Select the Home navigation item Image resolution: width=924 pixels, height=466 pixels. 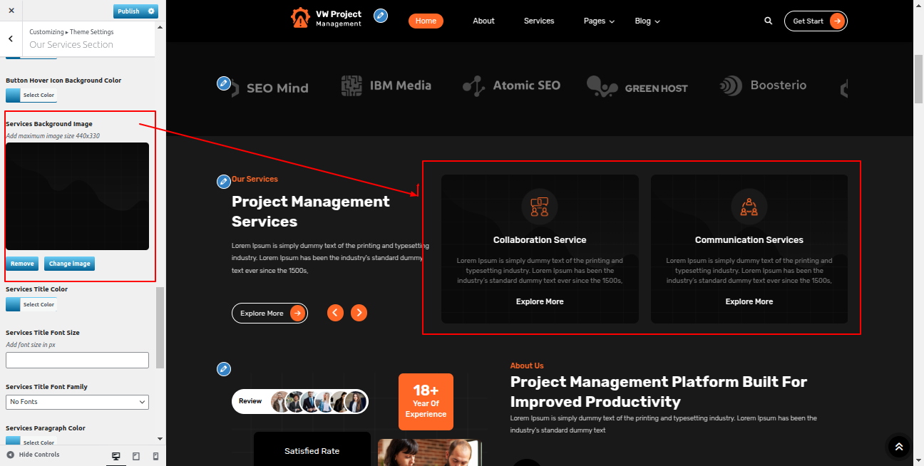coord(426,21)
